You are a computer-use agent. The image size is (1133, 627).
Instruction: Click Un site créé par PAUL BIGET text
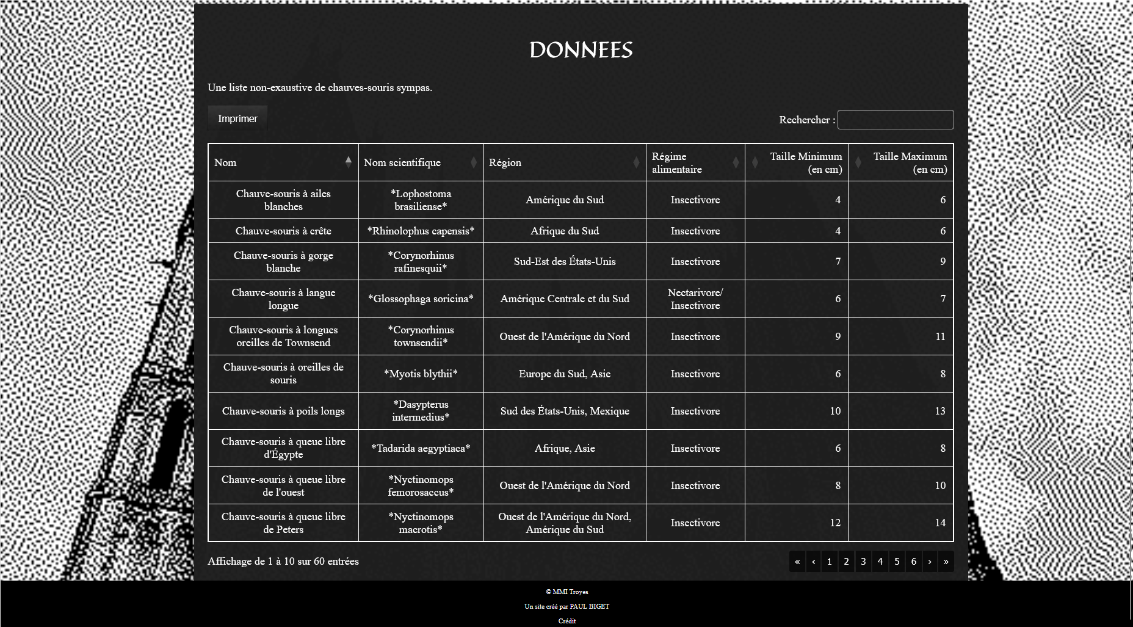click(x=567, y=606)
